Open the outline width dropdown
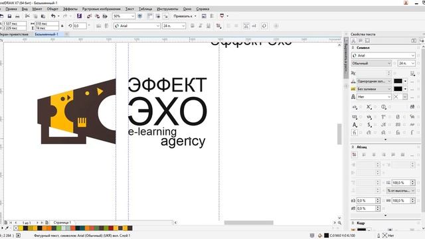This screenshot has width=425, height=239. click(374, 97)
